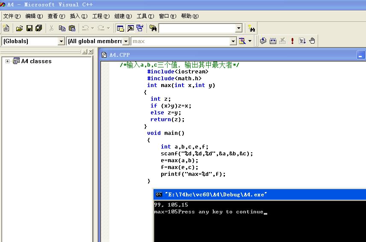Save All files icon

tap(39, 29)
